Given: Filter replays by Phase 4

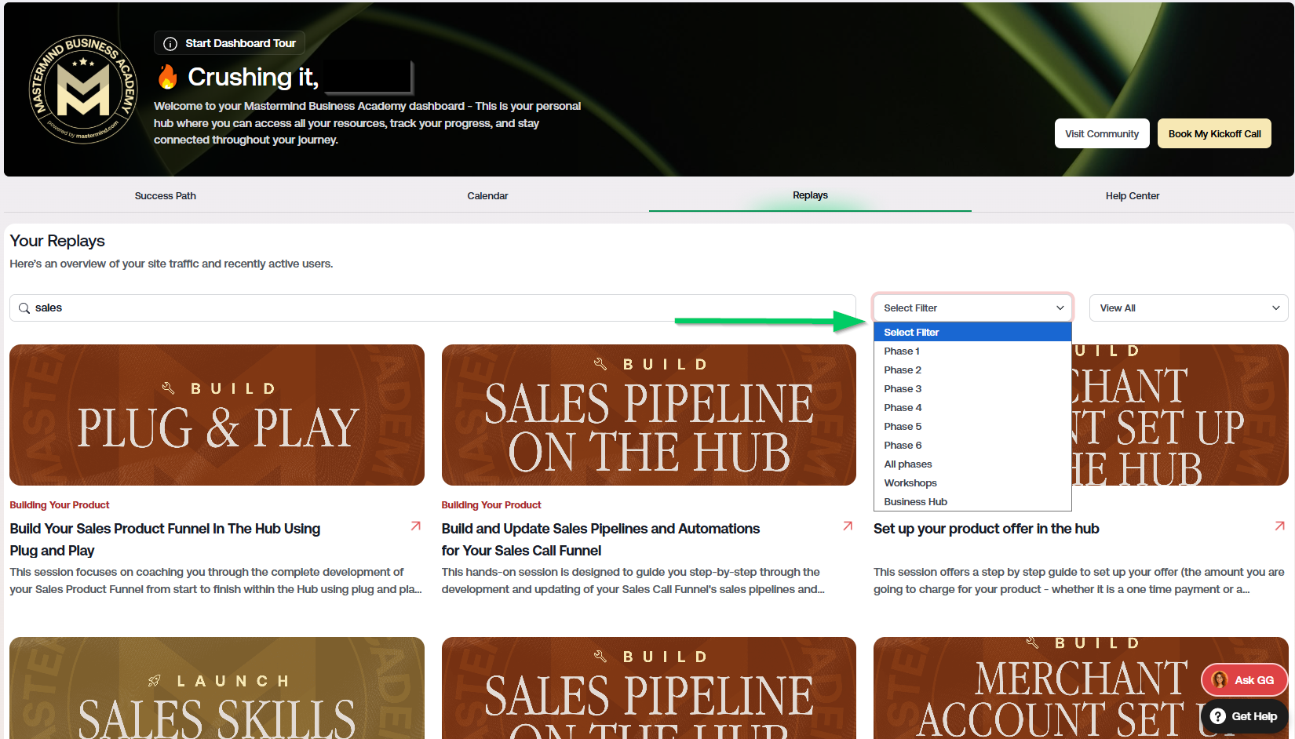Looking at the screenshot, I should (x=972, y=407).
